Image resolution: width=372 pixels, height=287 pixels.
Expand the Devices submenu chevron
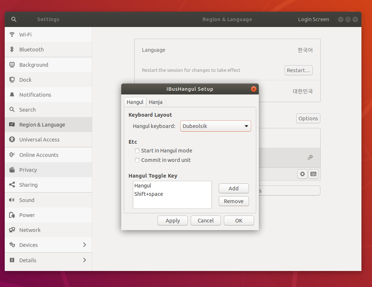(84, 245)
